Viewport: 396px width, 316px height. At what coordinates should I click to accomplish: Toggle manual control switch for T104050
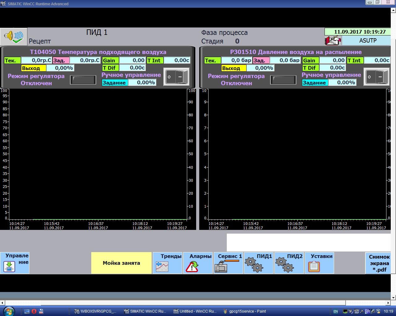[176, 77]
